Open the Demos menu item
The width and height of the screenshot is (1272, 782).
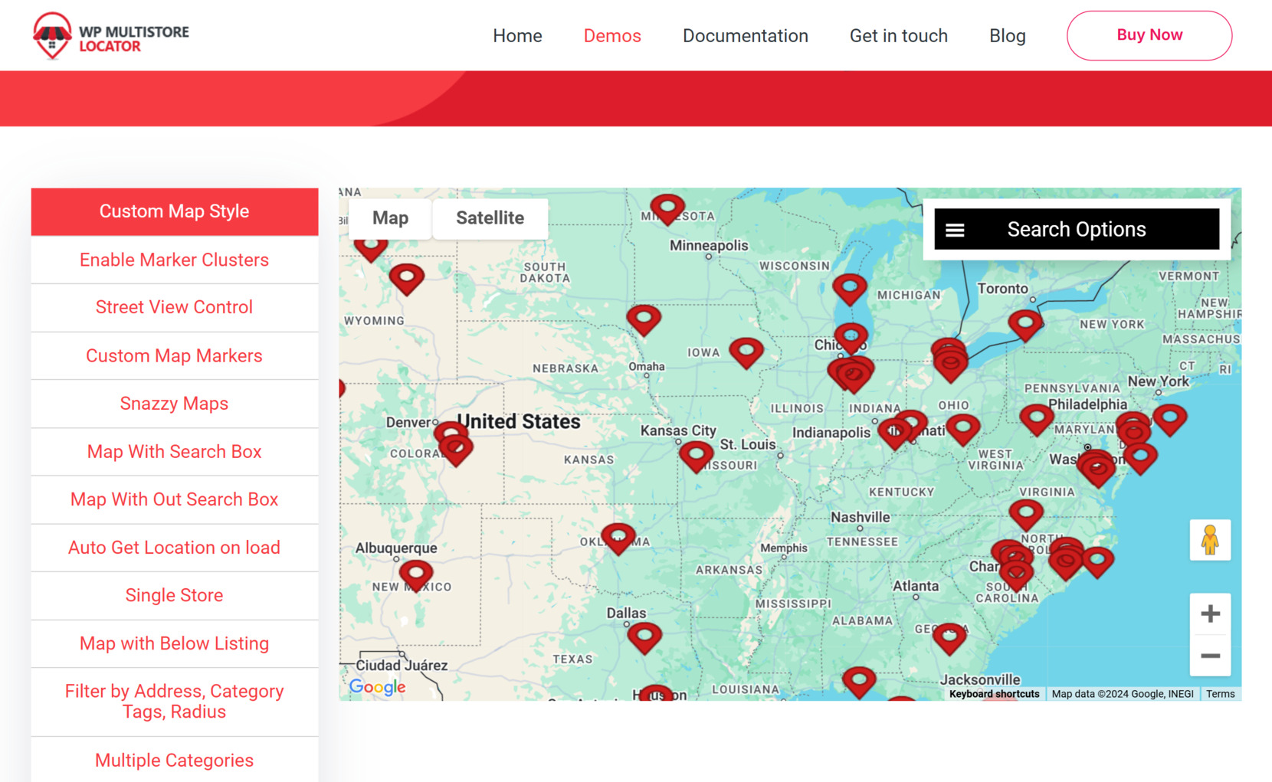pyautogui.click(x=611, y=35)
